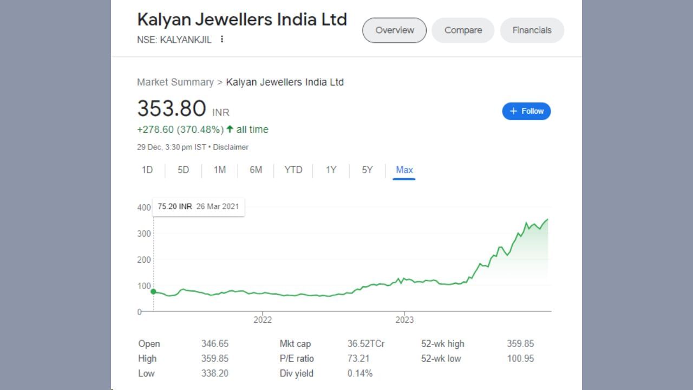693x390 pixels.
Task: Click the green start dot on chart
Action: 153,291
